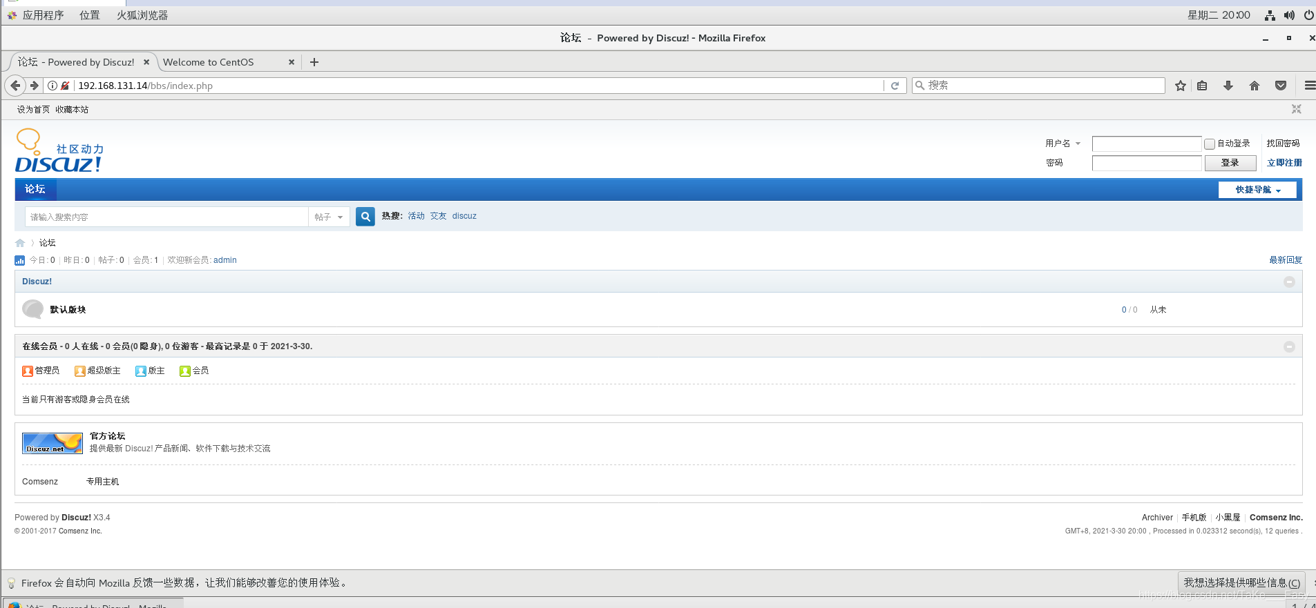The image size is (1316, 608).
Task: Click the Comsenz friend link
Action: point(40,482)
